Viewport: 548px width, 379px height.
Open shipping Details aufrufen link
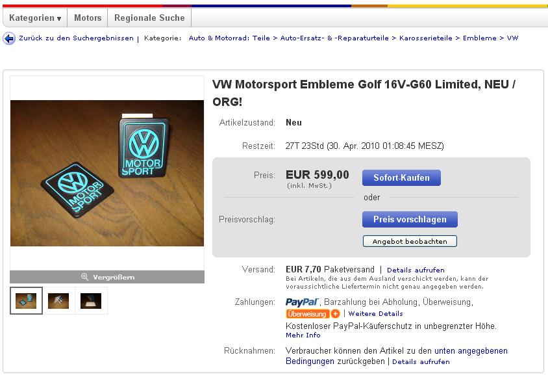click(x=416, y=270)
